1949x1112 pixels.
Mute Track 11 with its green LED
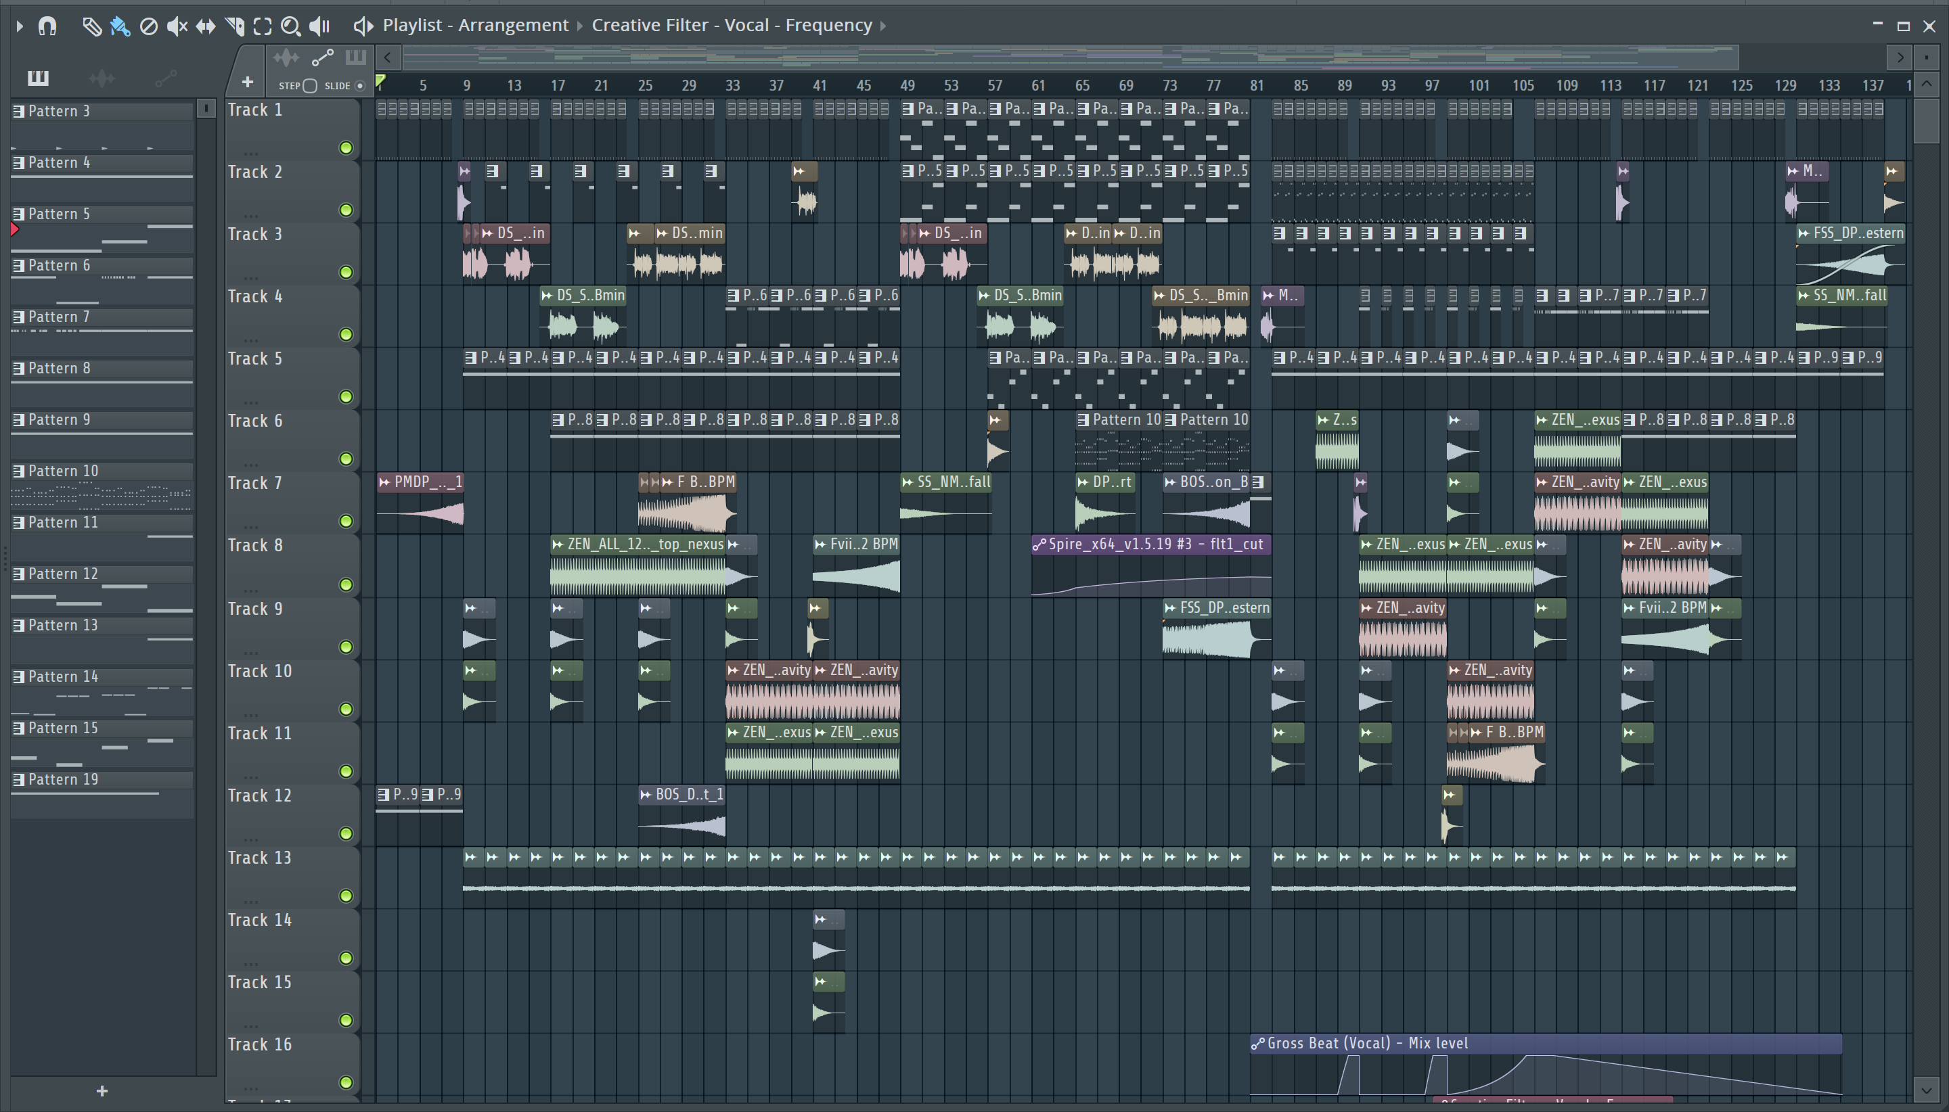[346, 771]
